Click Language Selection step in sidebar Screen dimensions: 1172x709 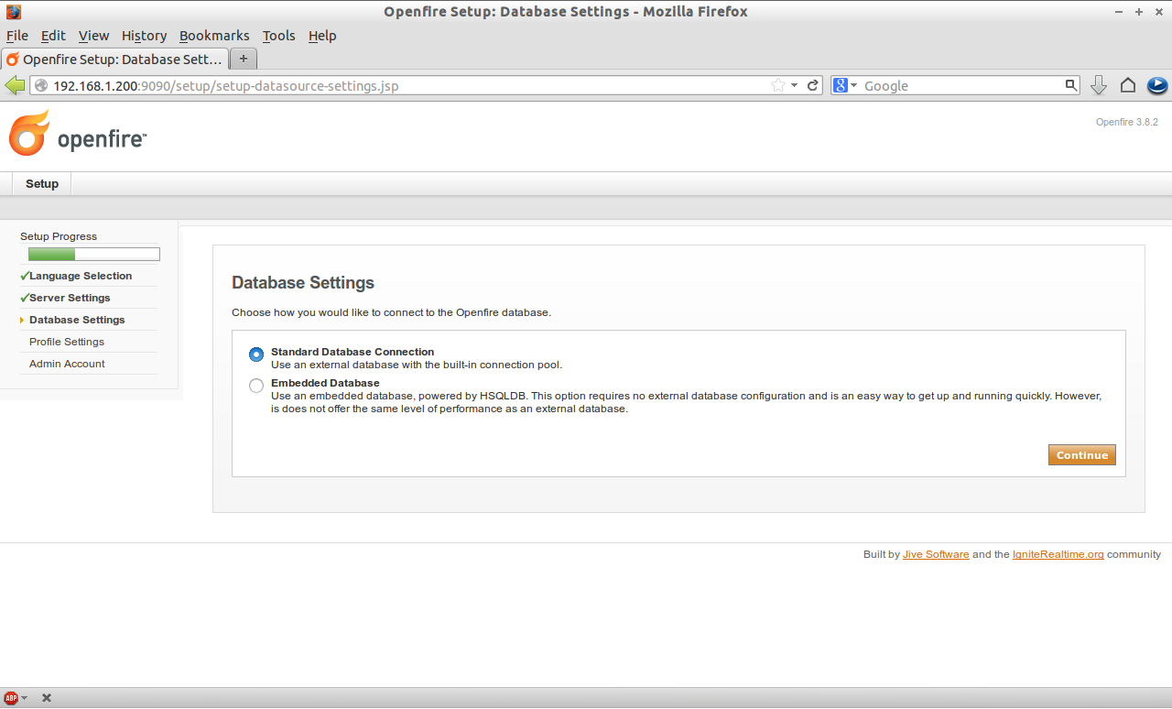pos(81,276)
